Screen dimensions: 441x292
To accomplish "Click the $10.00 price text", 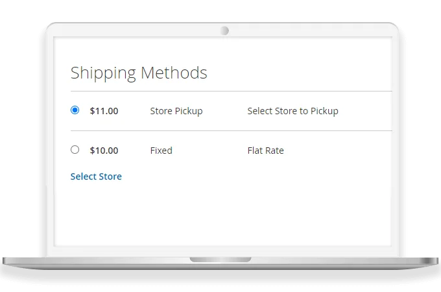I will 104,151.
